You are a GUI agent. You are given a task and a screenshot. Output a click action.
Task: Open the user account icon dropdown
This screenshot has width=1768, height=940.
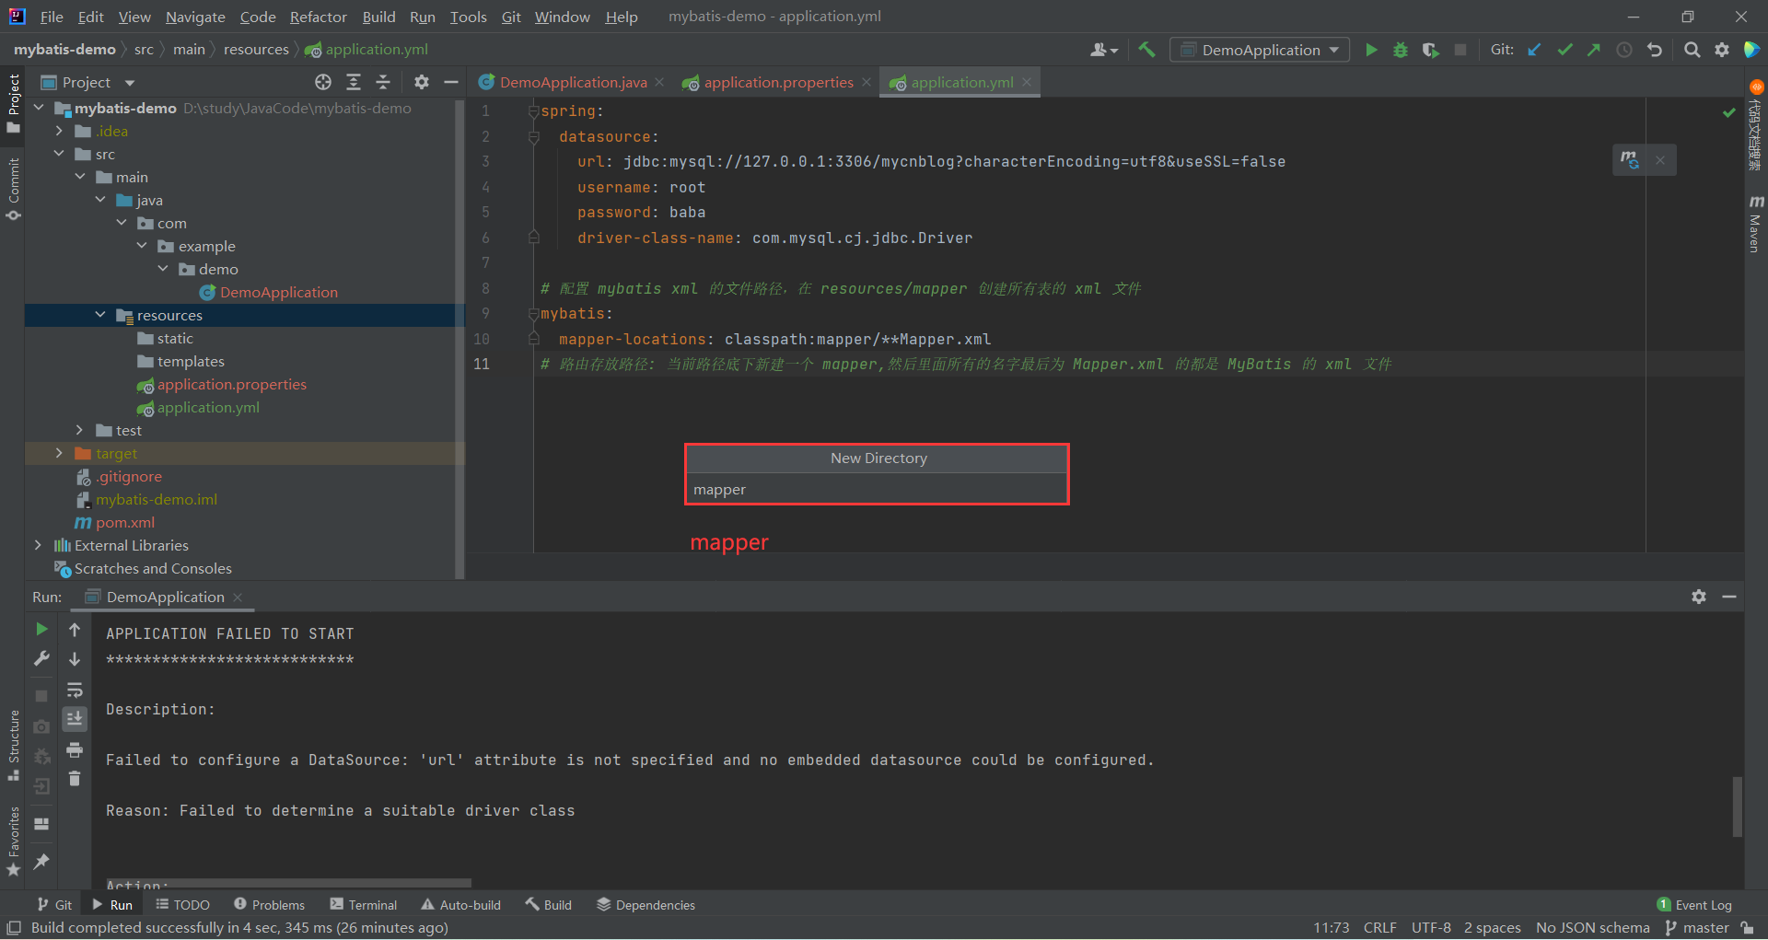tap(1103, 50)
